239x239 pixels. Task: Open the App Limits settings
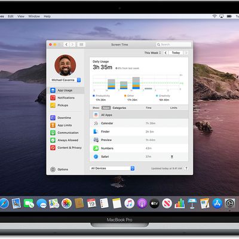tap(61, 125)
